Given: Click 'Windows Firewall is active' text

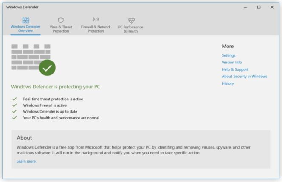Looking at the screenshot, I should [45, 105].
